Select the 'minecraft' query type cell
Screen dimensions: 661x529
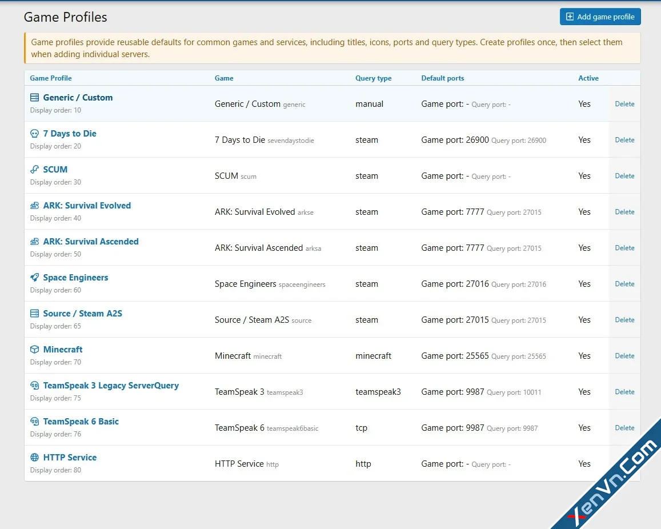(373, 356)
